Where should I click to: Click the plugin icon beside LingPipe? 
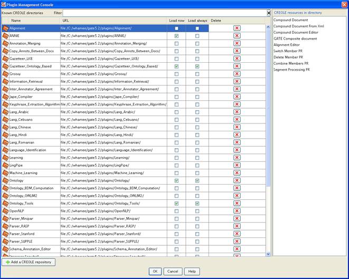6,166
